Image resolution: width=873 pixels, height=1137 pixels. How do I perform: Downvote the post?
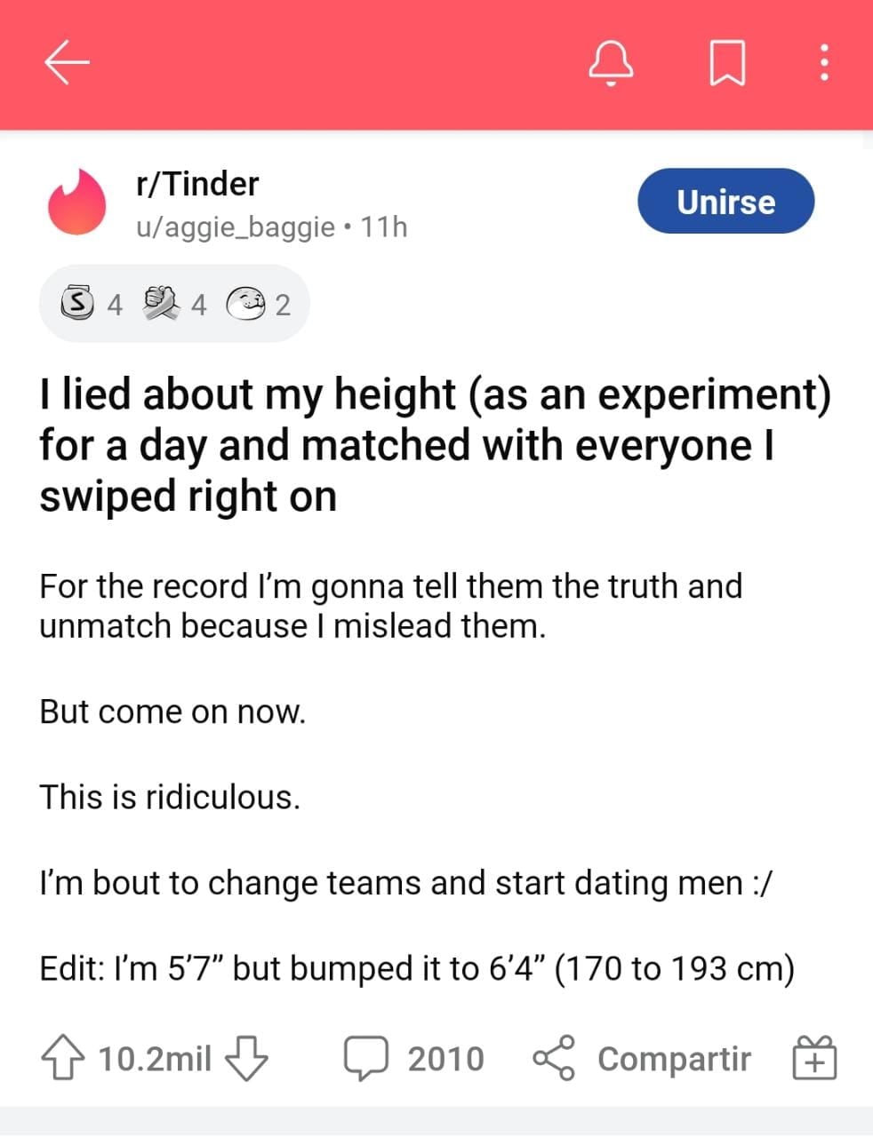[247, 1057]
